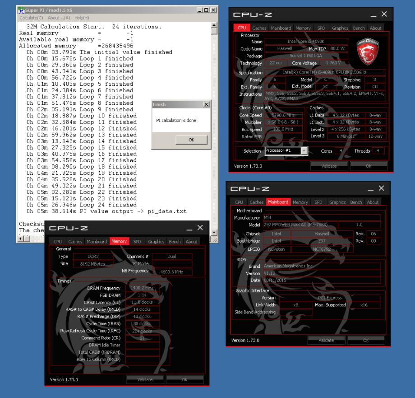
Task: Click Validate in the CPU tab window
Action: [x=329, y=166]
